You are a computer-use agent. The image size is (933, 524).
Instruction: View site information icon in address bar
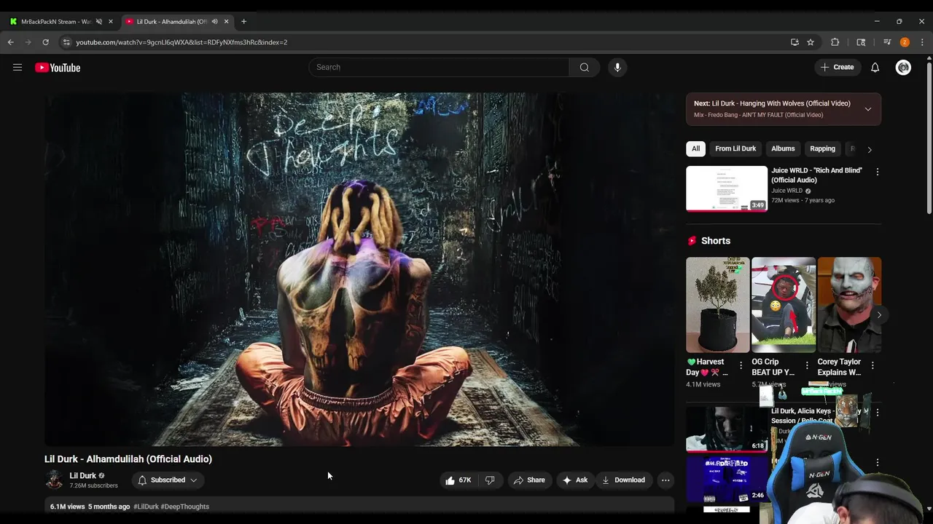click(66, 42)
